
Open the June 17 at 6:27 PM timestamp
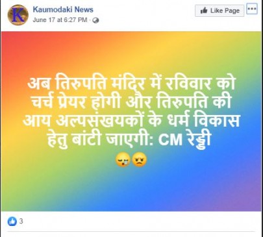point(60,20)
